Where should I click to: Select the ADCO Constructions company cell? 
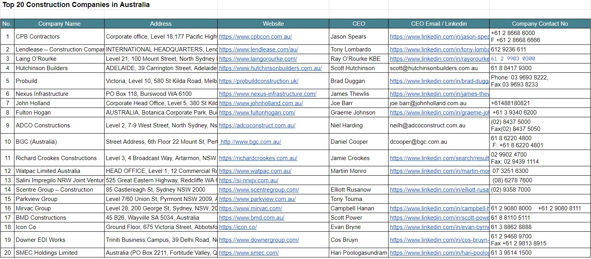click(59, 125)
